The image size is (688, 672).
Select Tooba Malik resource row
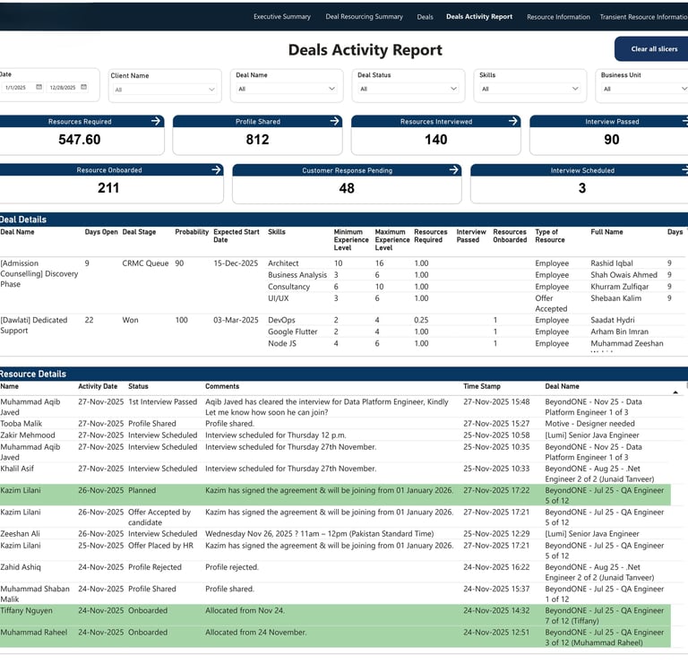coord(335,424)
